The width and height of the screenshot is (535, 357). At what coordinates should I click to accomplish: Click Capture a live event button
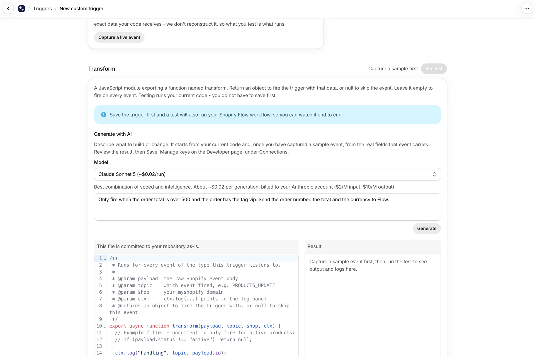coord(119,37)
